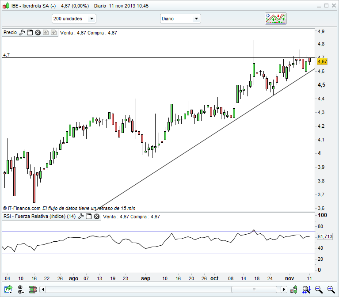The height and width of the screenshot is (297, 339).
Task: Click the 'Precio' panel label
Action: [x=10, y=32]
